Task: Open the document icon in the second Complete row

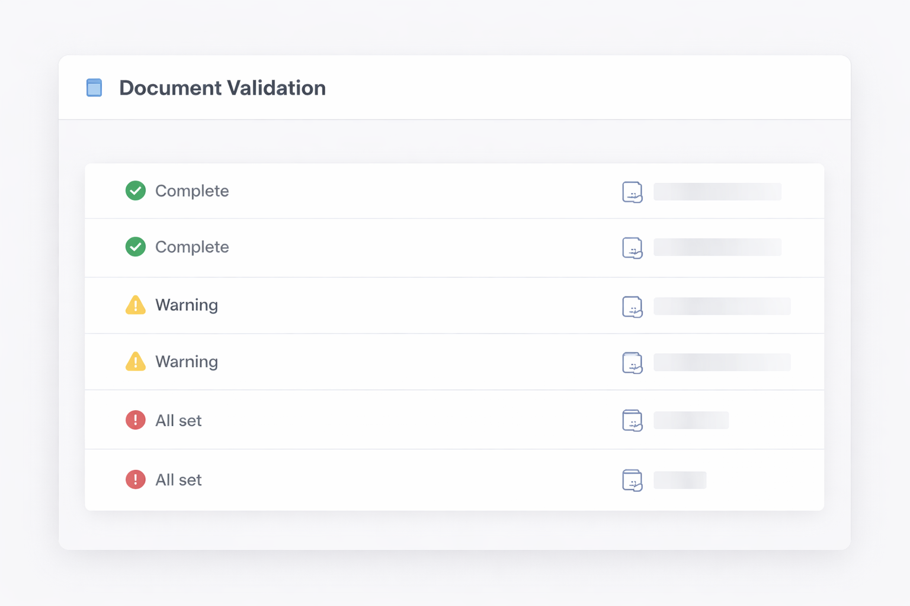Action: click(x=632, y=248)
